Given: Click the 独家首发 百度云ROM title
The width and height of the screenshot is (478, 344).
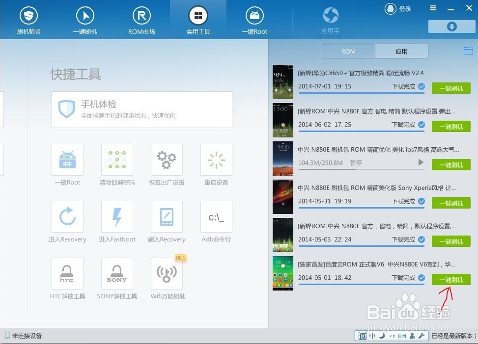Looking at the screenshot, I should click(x=376, y=265).
